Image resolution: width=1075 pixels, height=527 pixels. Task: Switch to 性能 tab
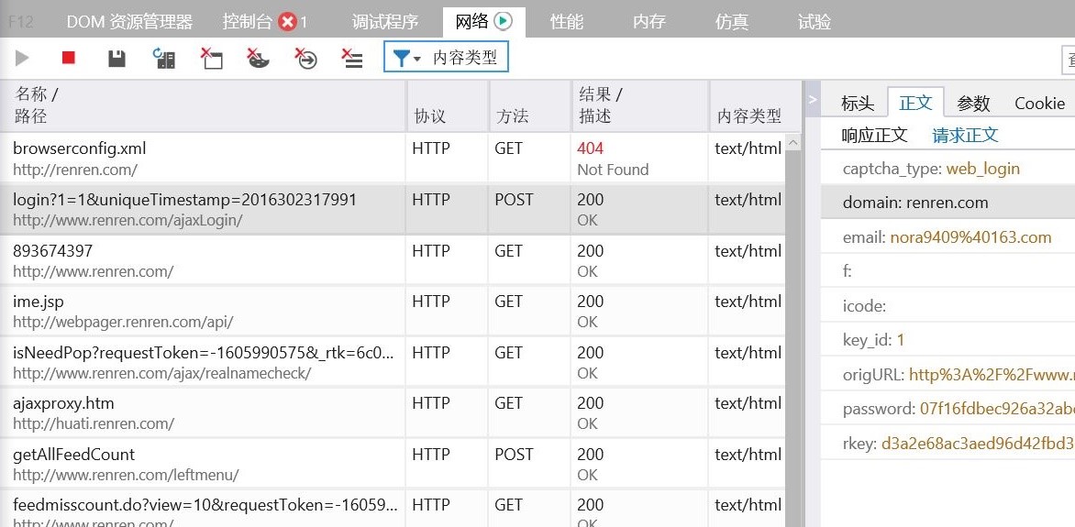(x=566, y=22)
